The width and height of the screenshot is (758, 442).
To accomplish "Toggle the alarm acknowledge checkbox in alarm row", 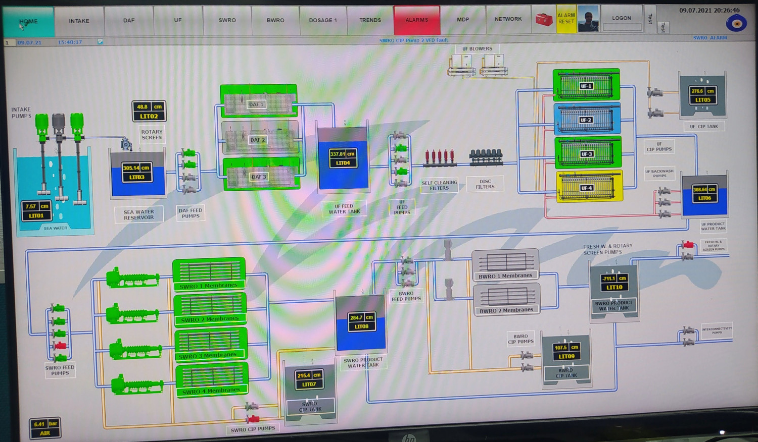I will pyautogui.click(x=100, y=42).
